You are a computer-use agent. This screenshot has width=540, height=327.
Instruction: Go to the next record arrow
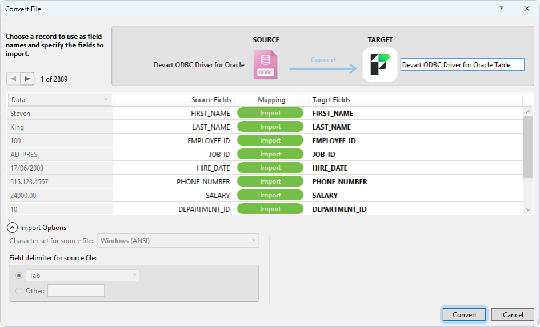tap(27, 79)
